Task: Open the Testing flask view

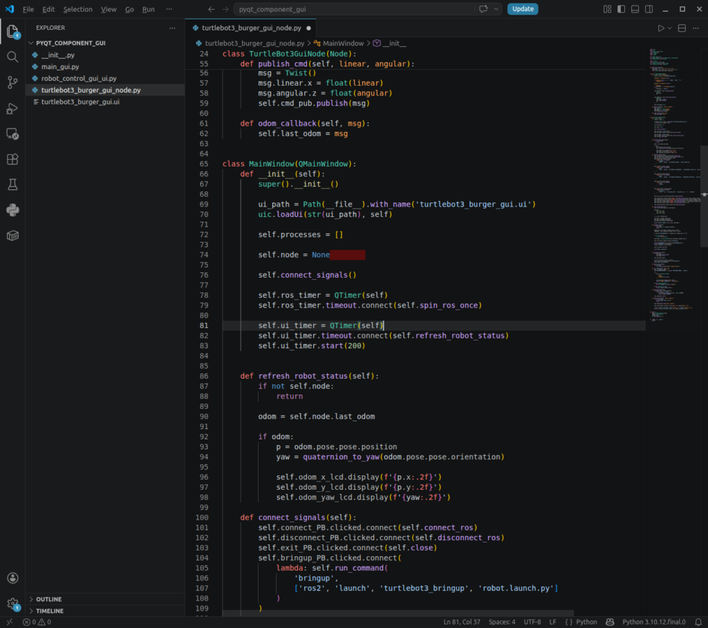Action: [x=12, y=184]
